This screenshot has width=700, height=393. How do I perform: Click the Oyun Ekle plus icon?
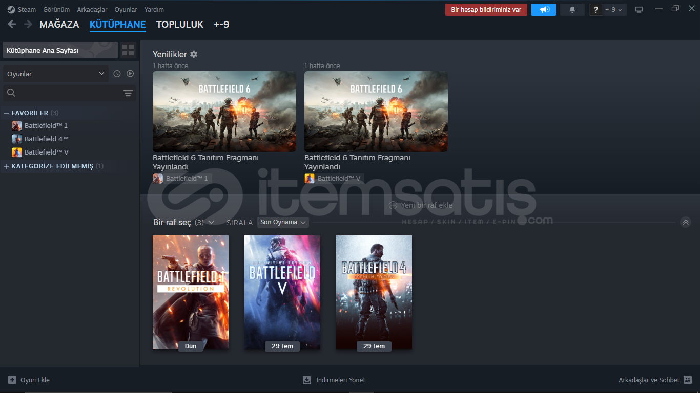(x=12, y=380)
